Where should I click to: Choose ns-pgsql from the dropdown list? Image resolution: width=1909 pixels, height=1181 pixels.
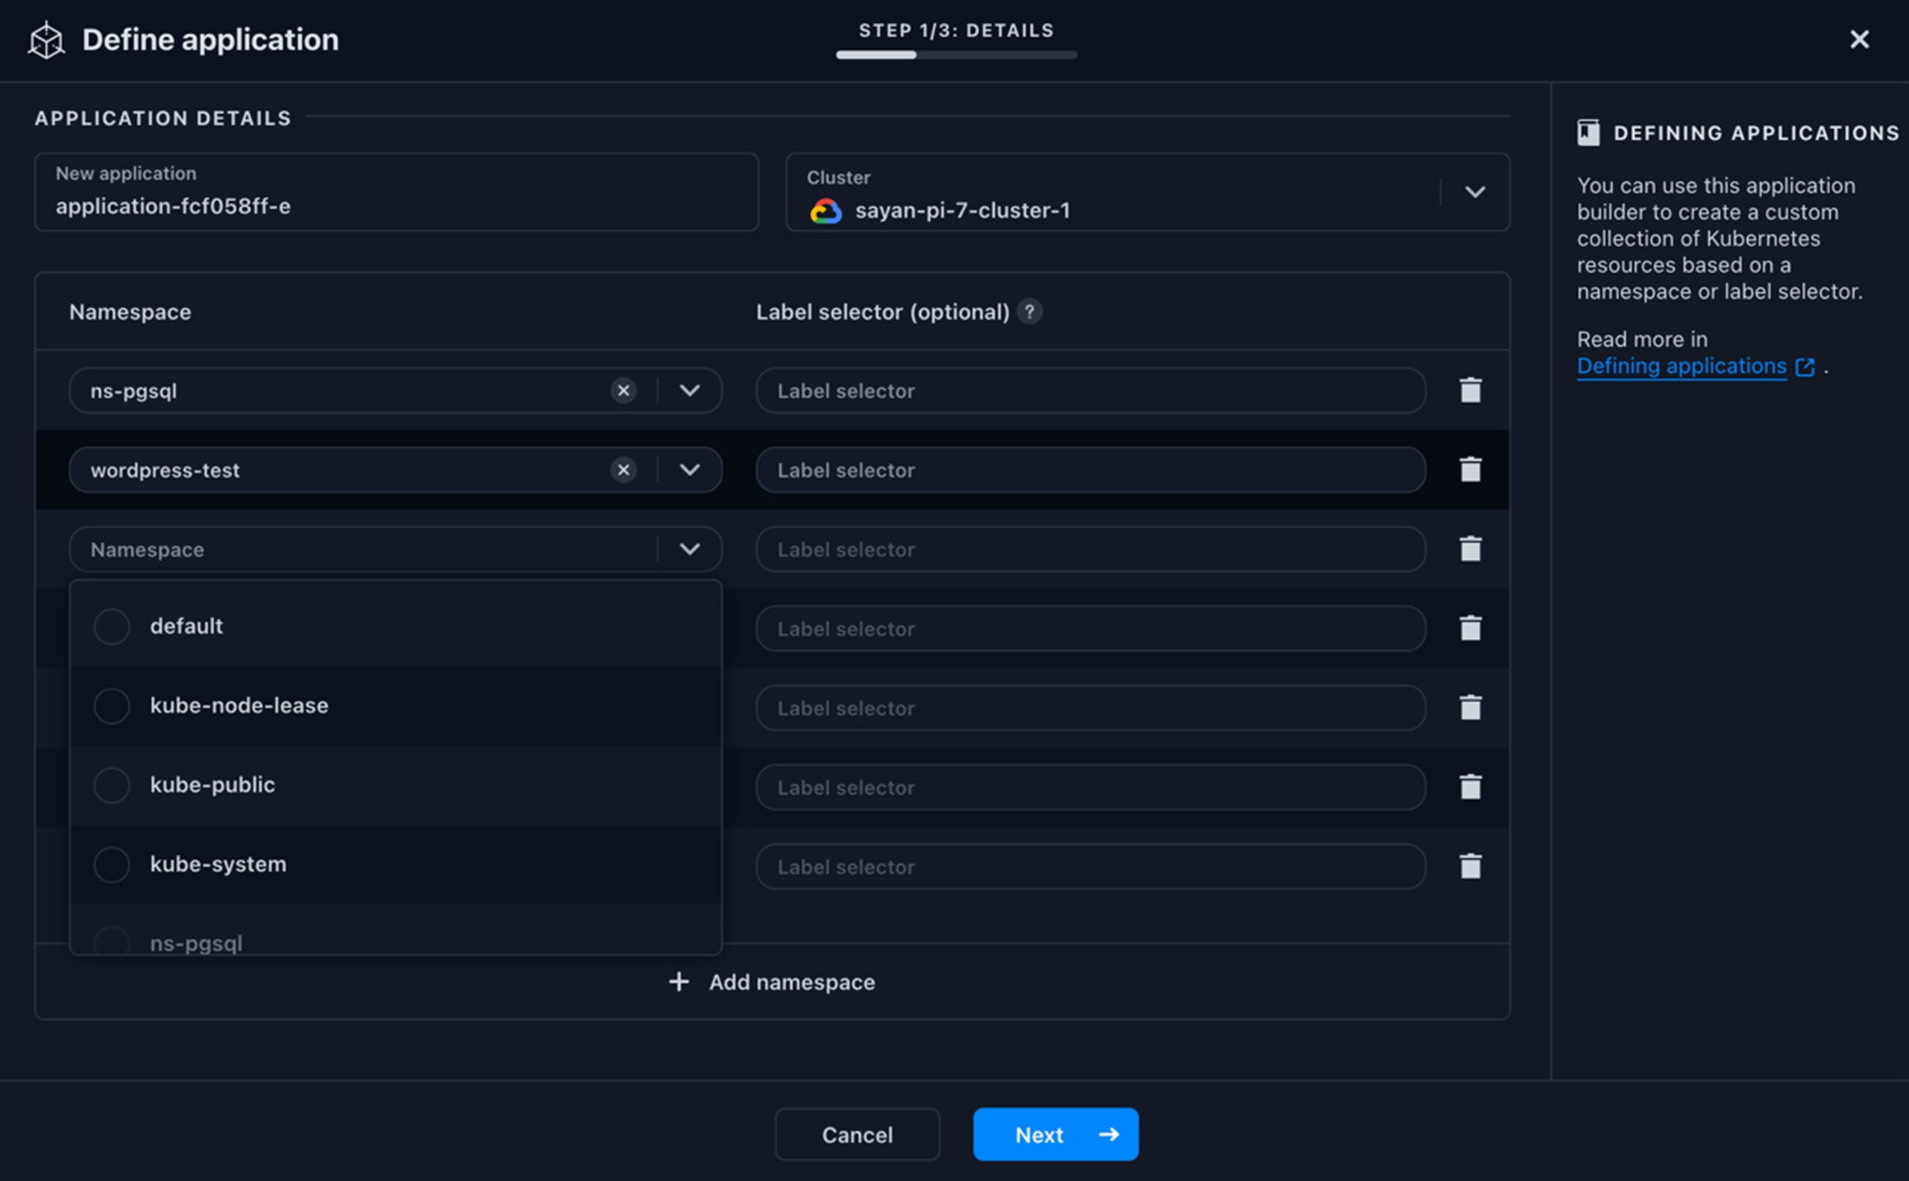tap(195, 942)
